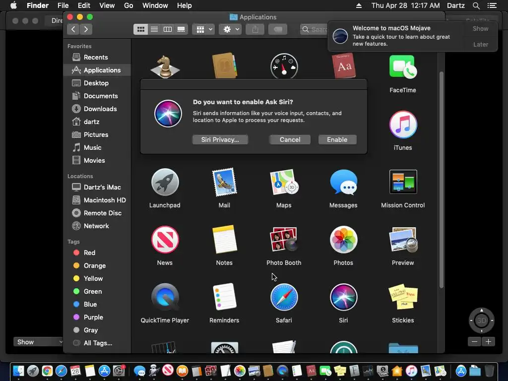Open the item grouping dropdown
The image size is (508, 381).
tap(203, 29)
